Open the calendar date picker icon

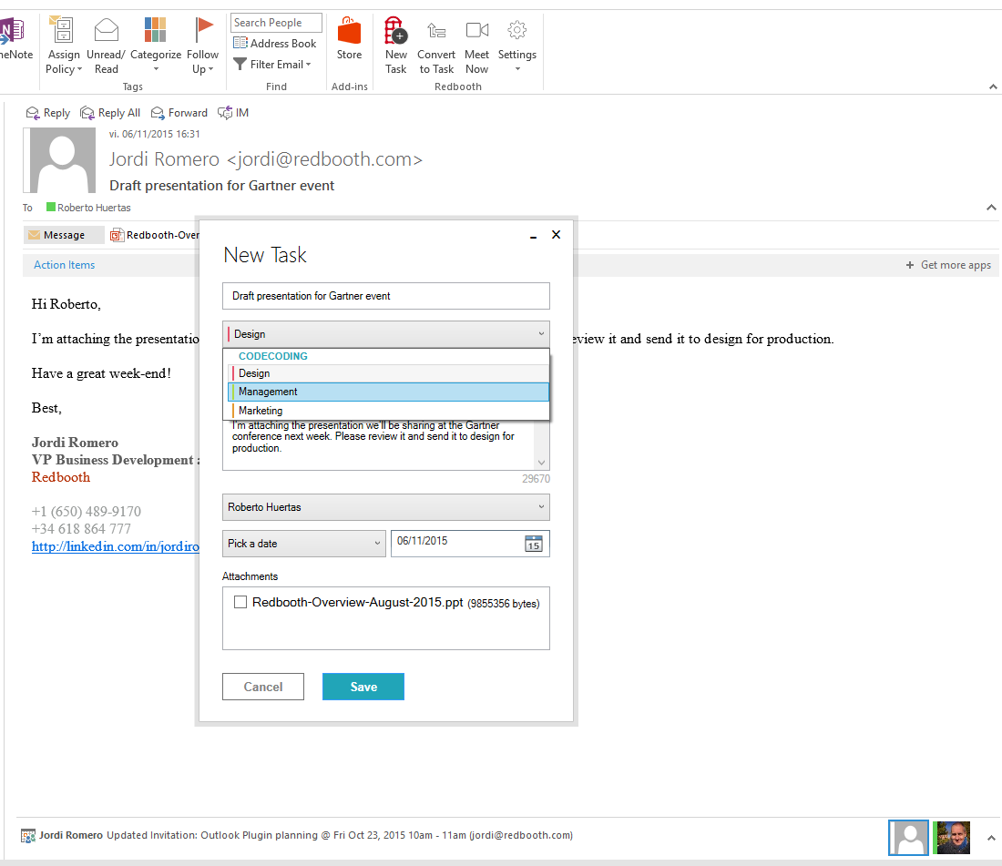click(x=534, y=544)
